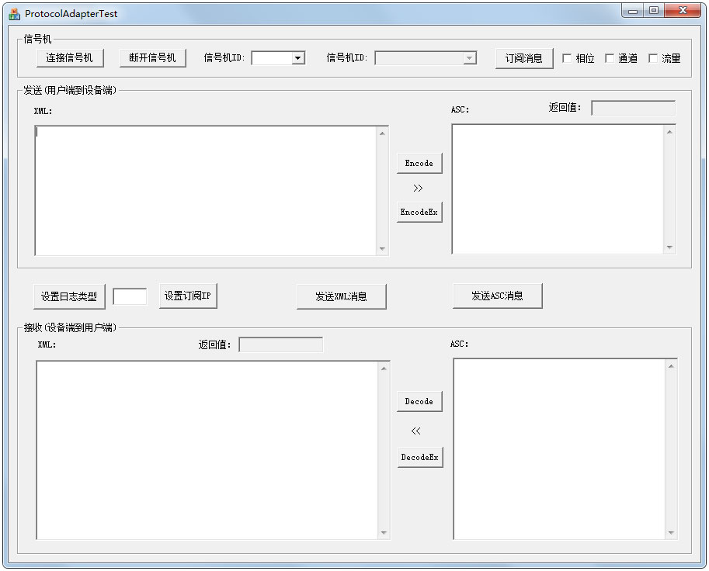Screen dimensions: 709x571
Task: Click 设置日志类型 button
Action: pyautogui.click(x=69, y=296)
